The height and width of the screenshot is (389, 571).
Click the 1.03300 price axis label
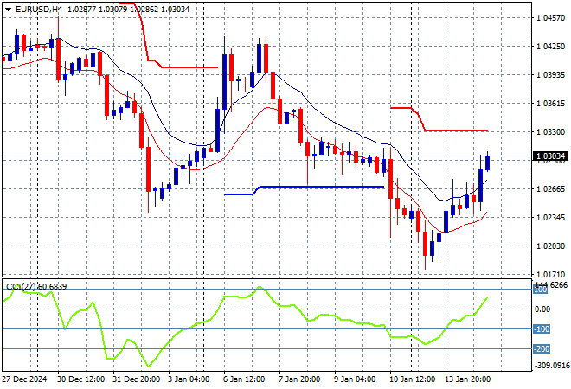click(x=550, y=131)
